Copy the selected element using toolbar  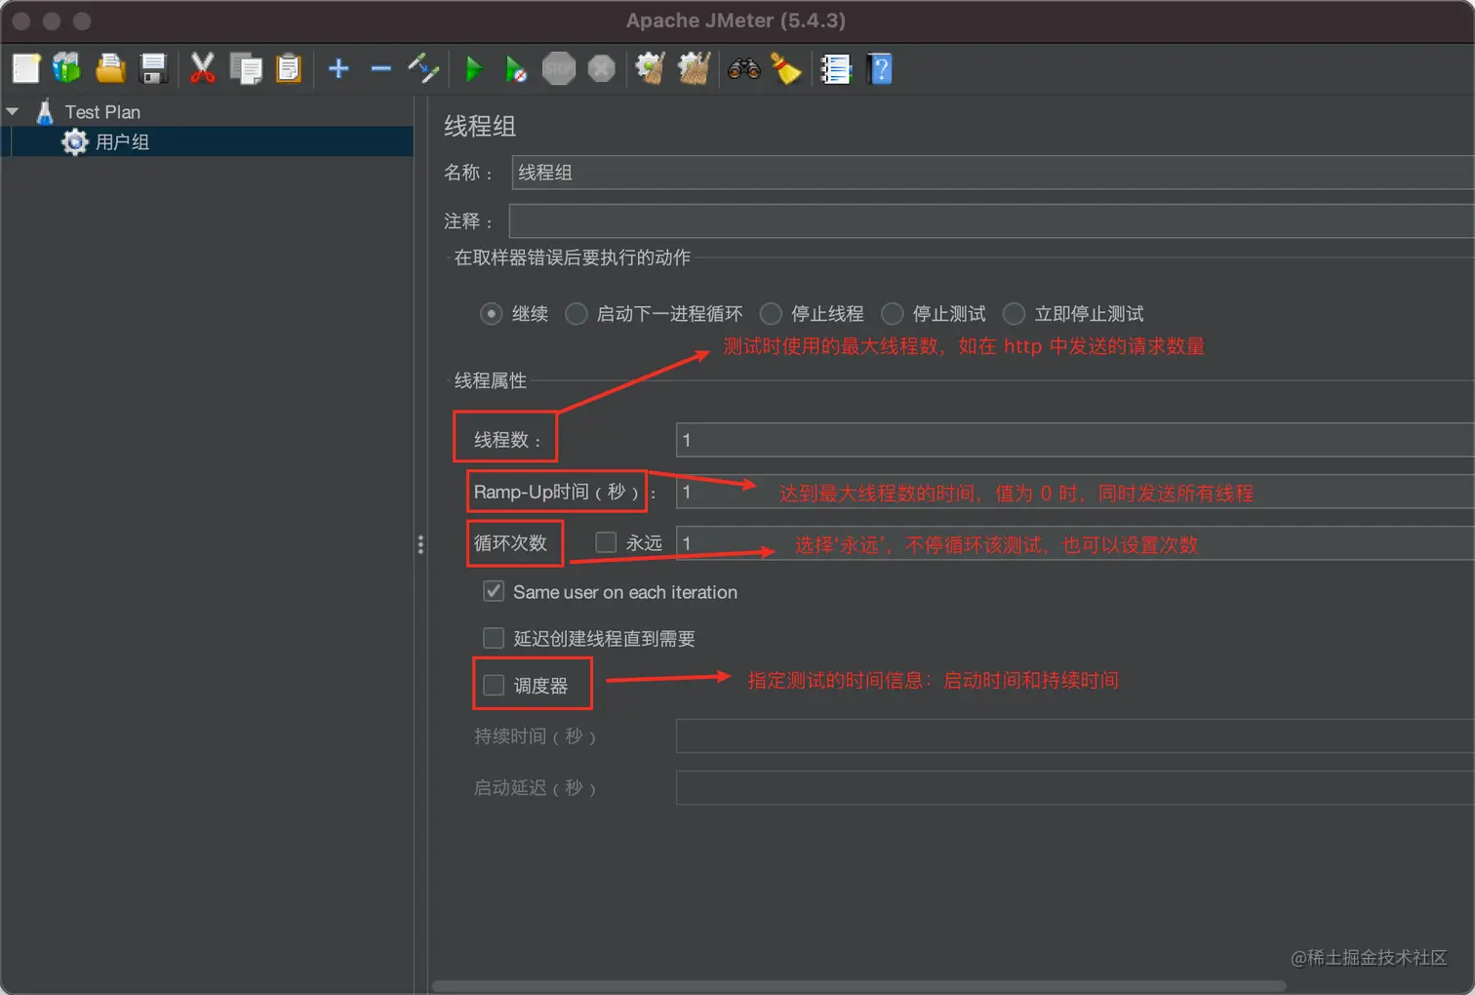246,68
